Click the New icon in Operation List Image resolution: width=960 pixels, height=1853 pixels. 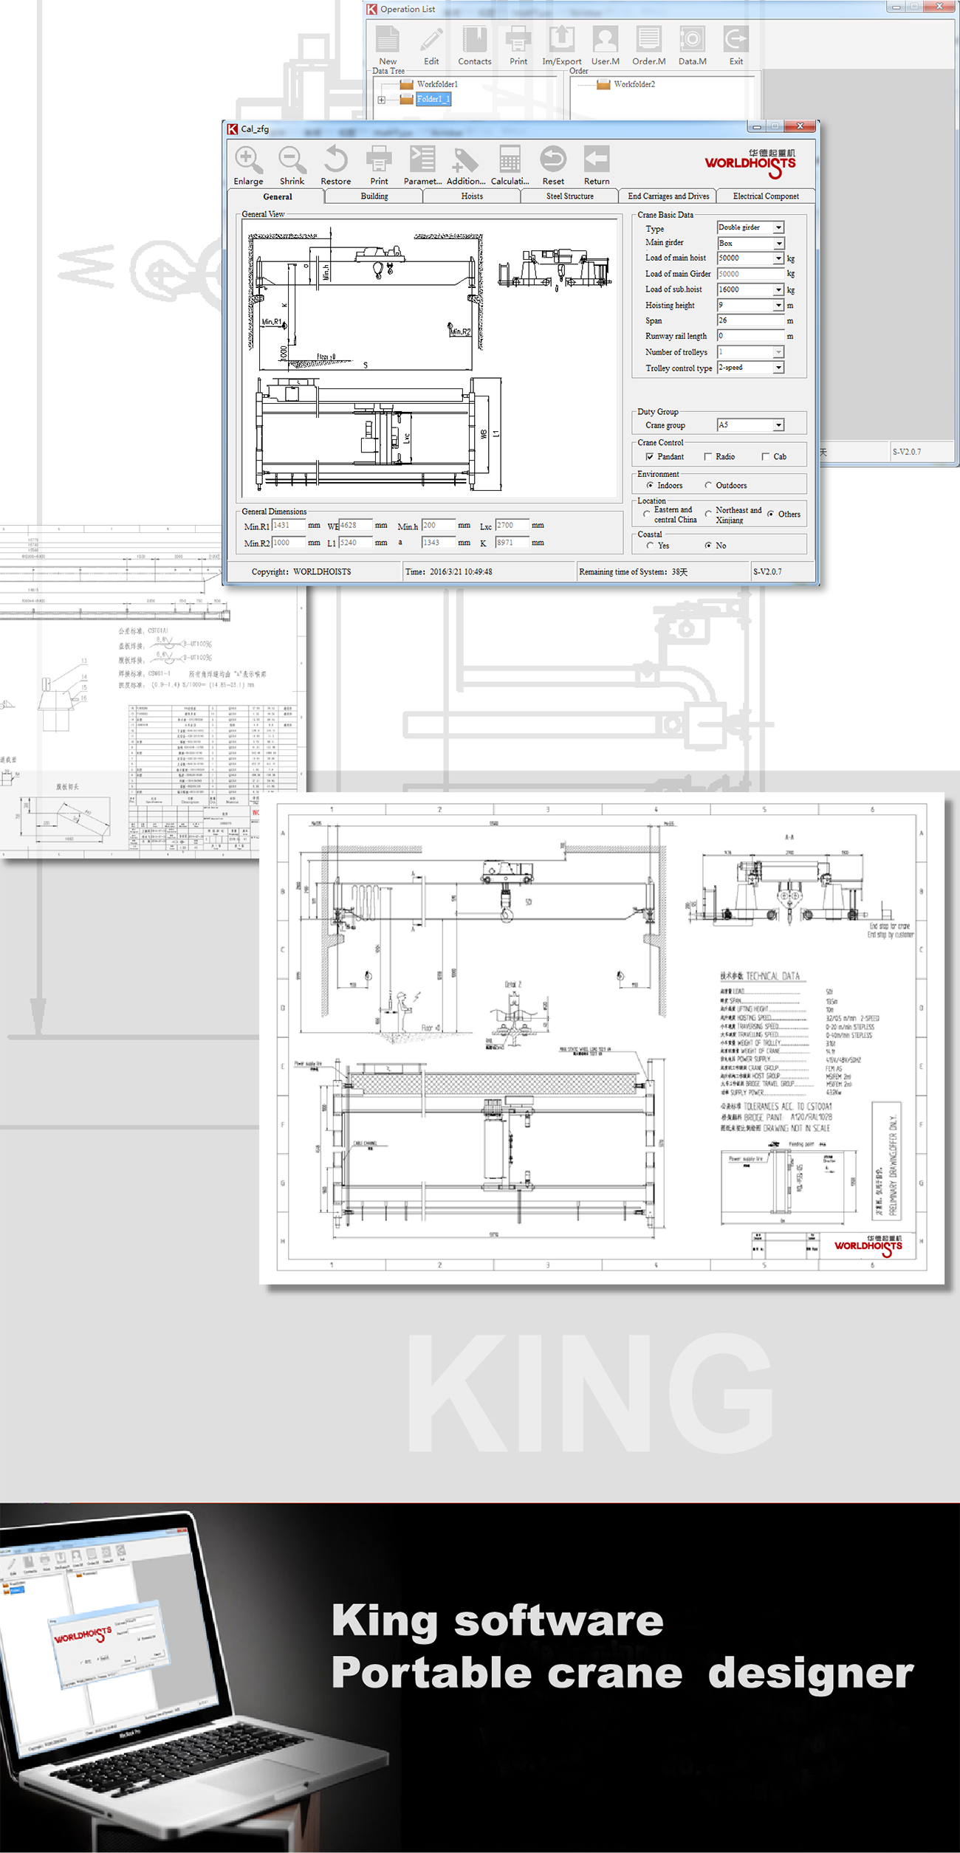tap(388, 39)
